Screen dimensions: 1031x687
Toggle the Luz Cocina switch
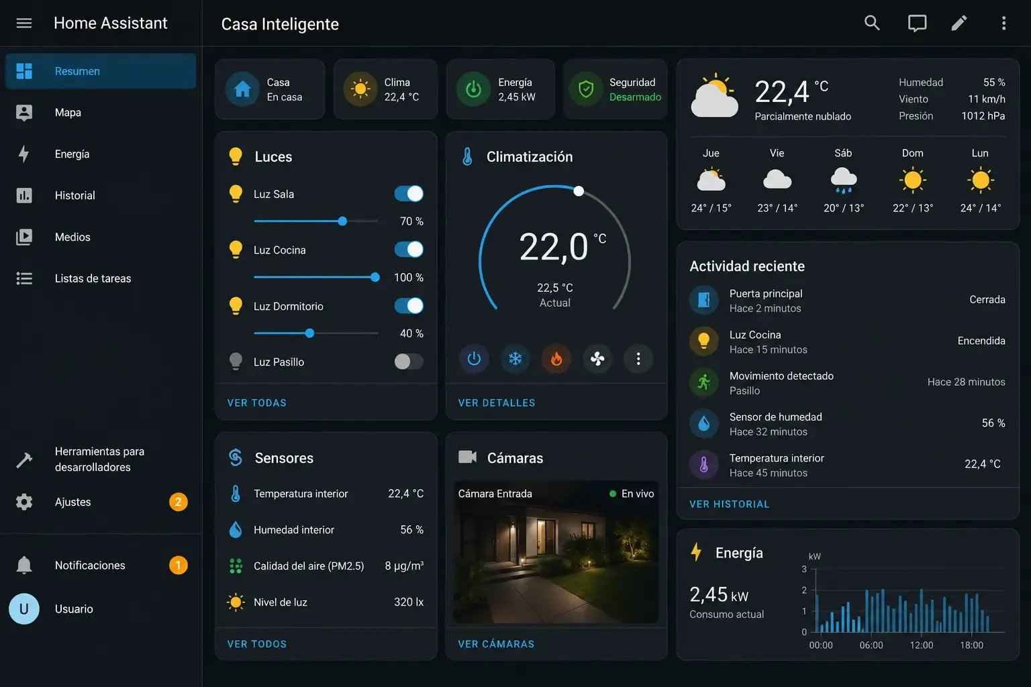[x=409, y=250]
